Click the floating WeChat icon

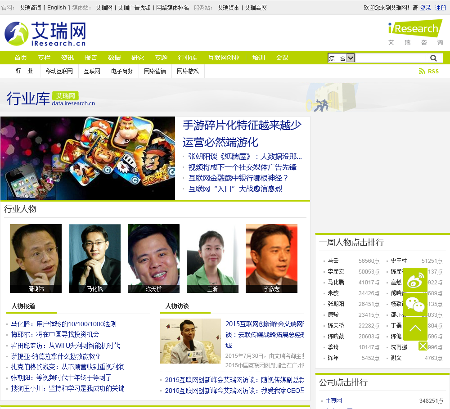(415, 305)
